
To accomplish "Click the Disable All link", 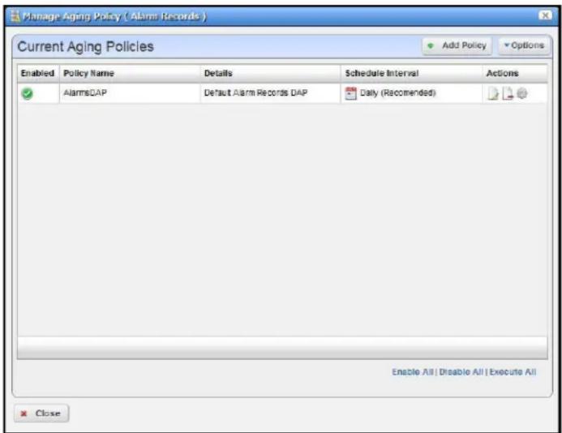I will point(461,371).
